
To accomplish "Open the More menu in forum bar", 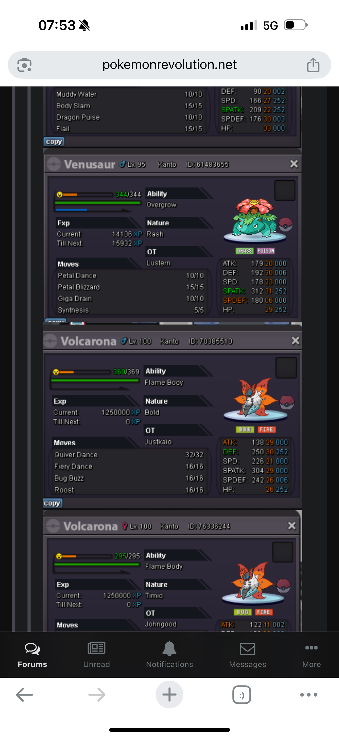I will coord(311,655).
